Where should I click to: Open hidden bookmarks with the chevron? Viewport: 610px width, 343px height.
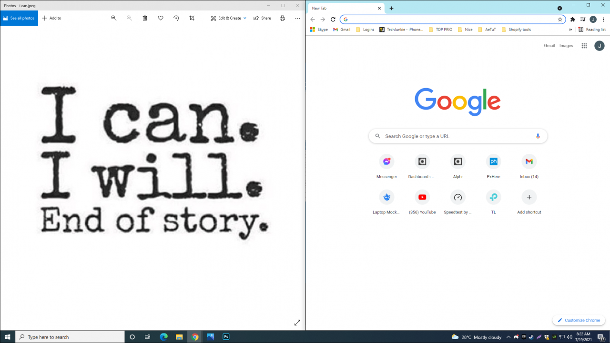[x=570, y=29]
